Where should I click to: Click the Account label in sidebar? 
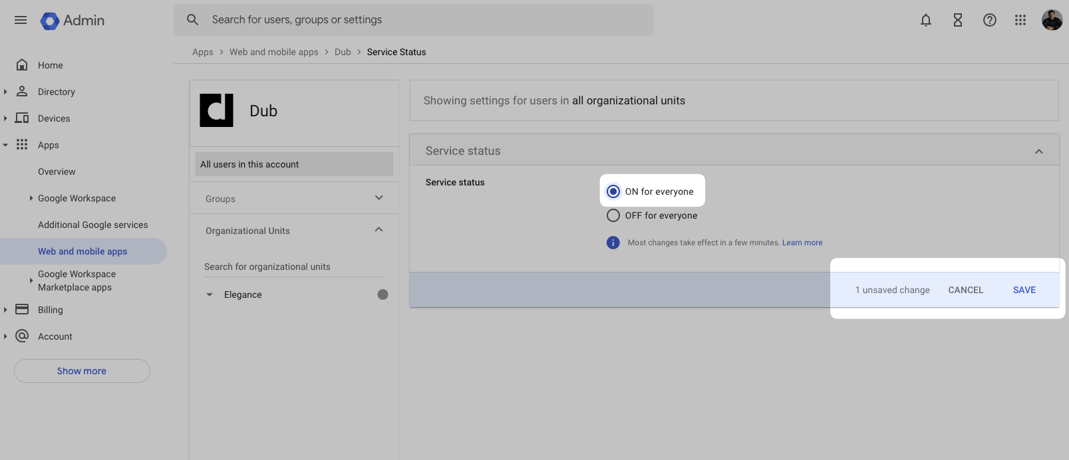[x=55, y=336]
